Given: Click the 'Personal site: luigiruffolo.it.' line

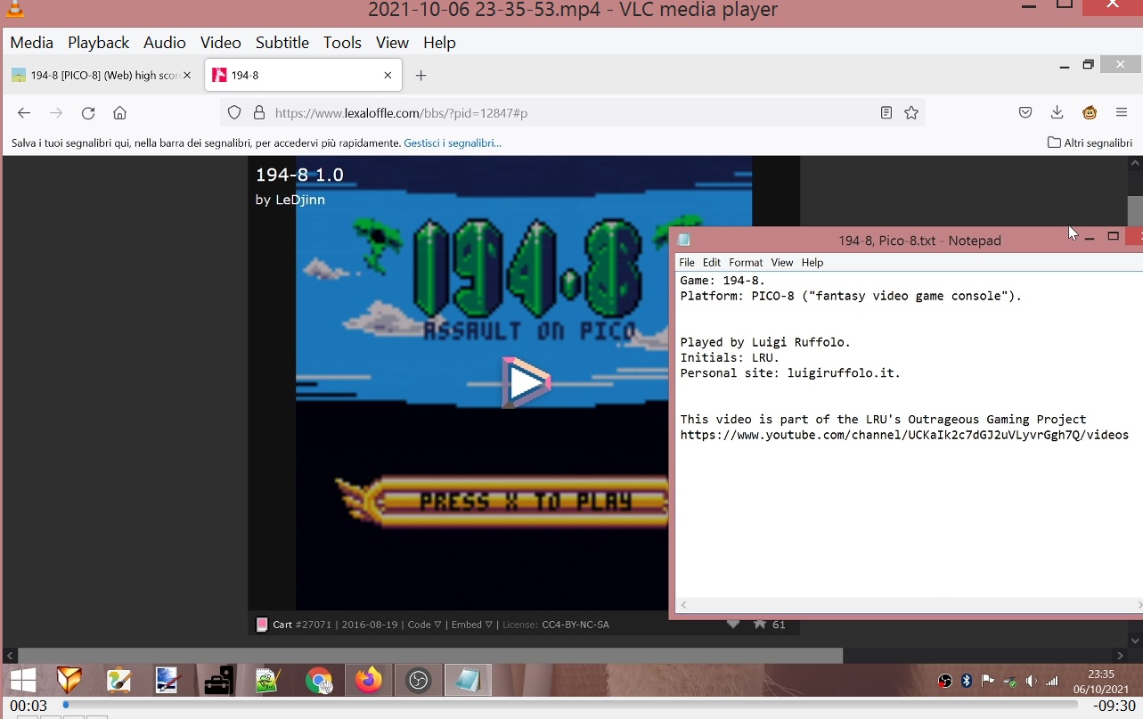Looking at the screenshot, I should point(790,373).
